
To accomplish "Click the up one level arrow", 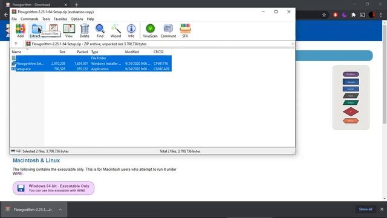I will click(x=16, y=44).
